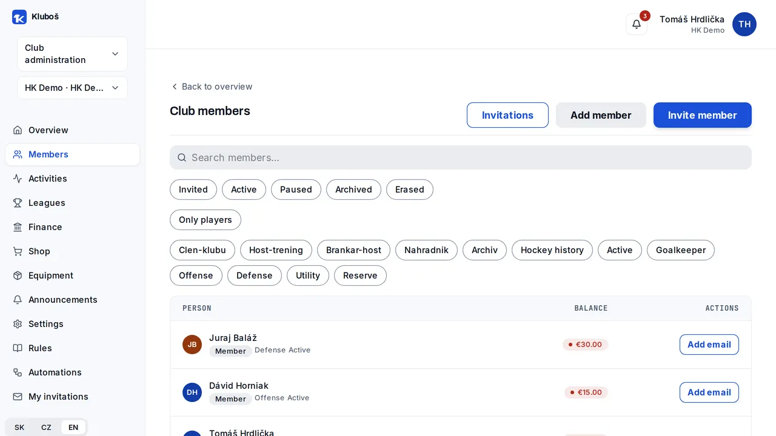The width and height of the screenshot is (776, 436).
Task: Click the Finance bank icon
Action: pyautogui.click(x=18, y=227)
